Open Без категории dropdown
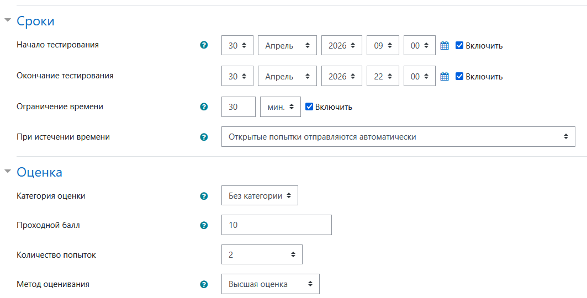Viewport: 587px width, 298px height. pos(260,195)
